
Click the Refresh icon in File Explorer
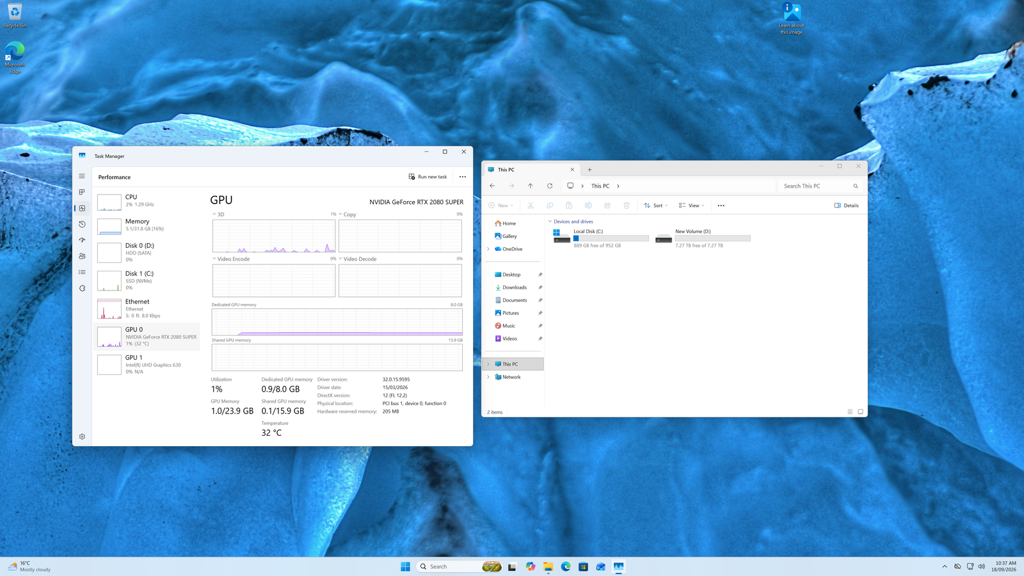click(550, 186)
